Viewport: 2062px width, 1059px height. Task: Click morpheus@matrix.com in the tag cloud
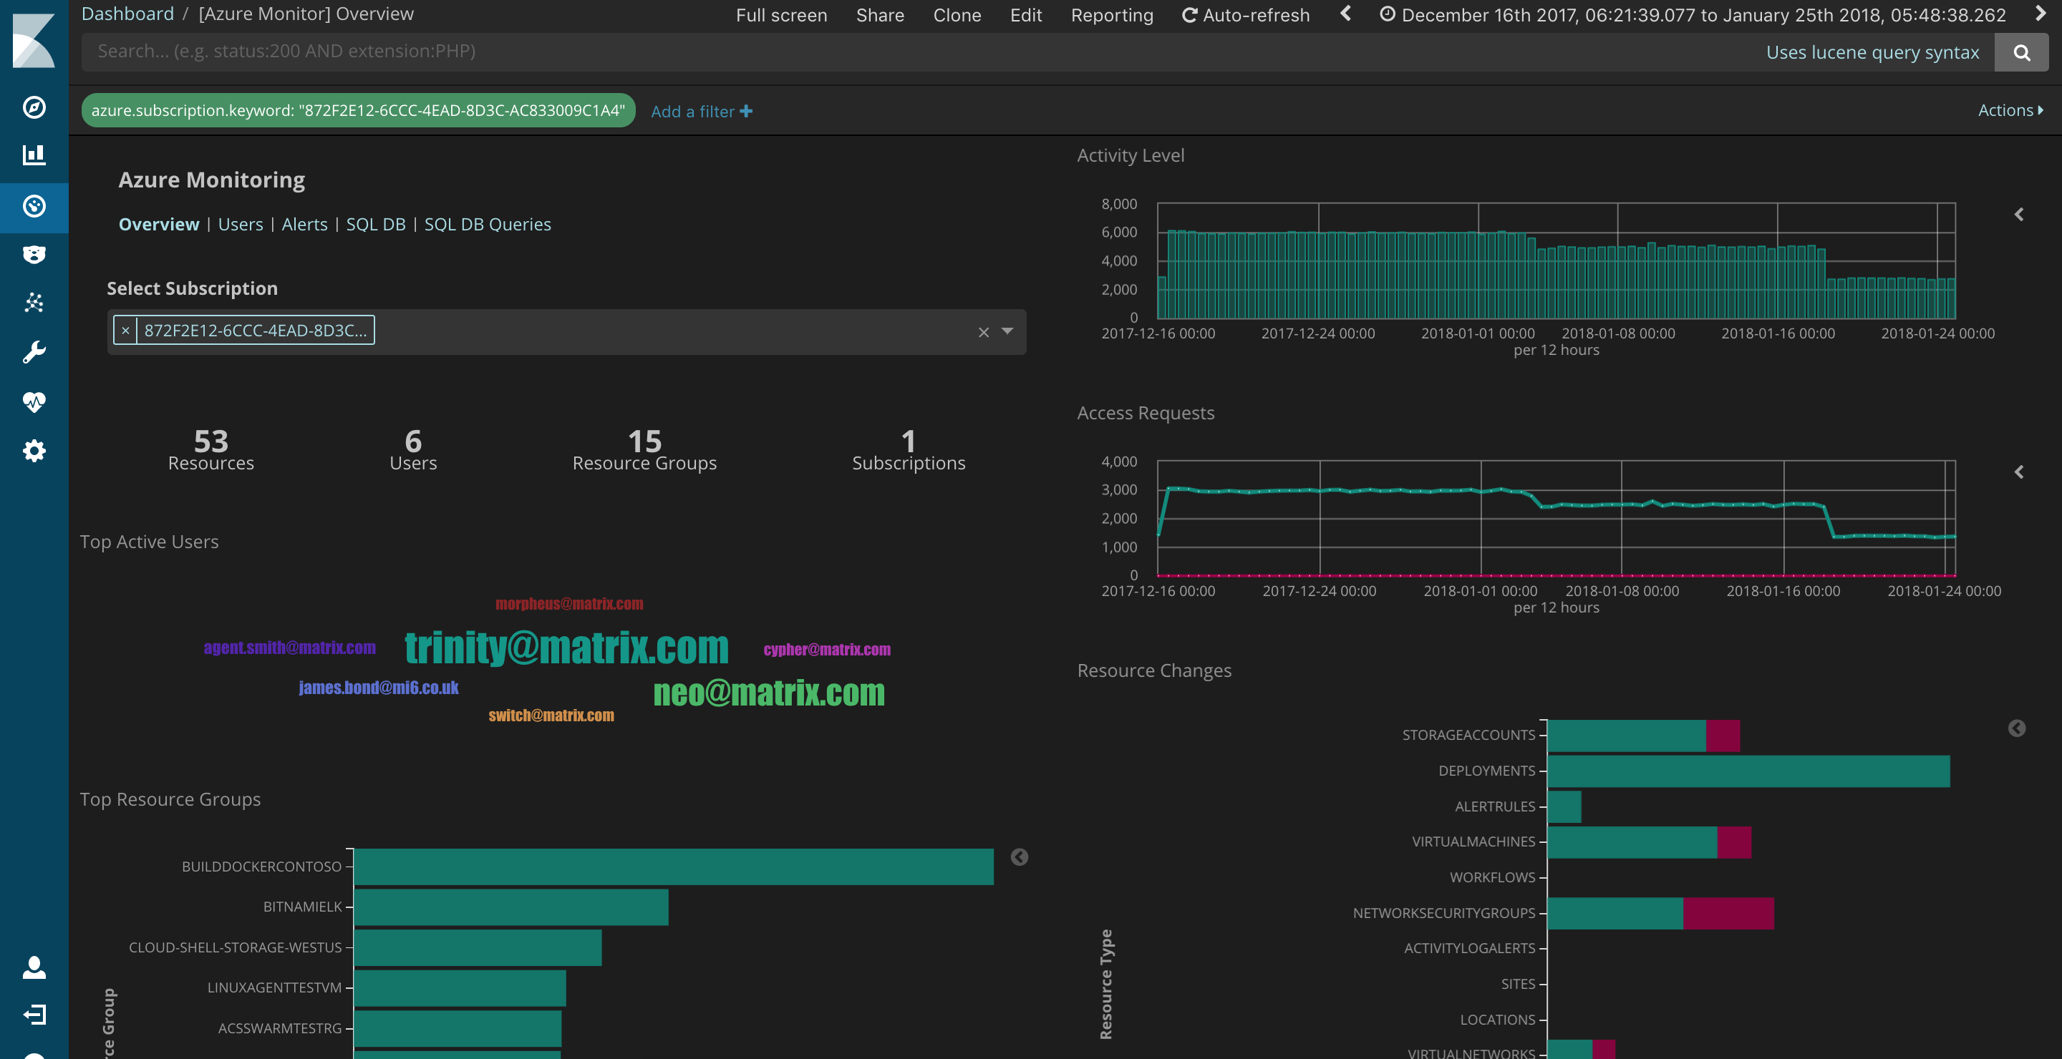tap(569, 604)
